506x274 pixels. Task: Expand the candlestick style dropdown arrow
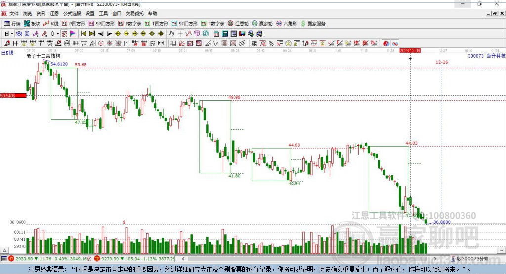tap(58, 34)
